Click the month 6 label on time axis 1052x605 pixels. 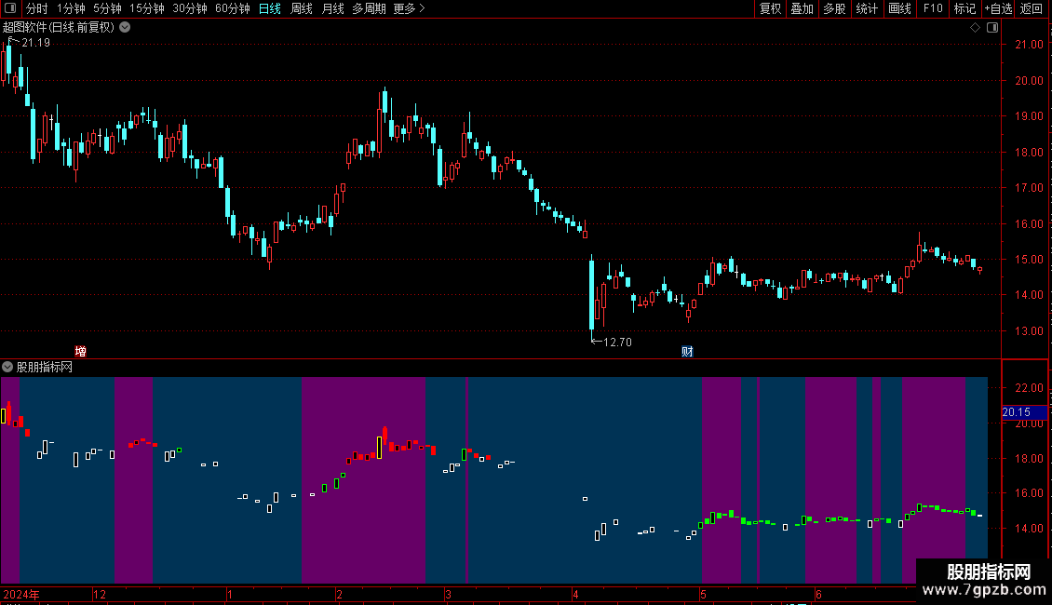[818, 594]
